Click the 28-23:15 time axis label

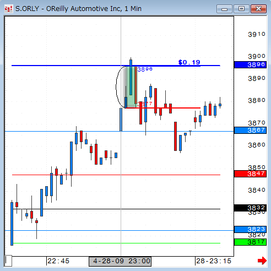click(x=214, y=261)
